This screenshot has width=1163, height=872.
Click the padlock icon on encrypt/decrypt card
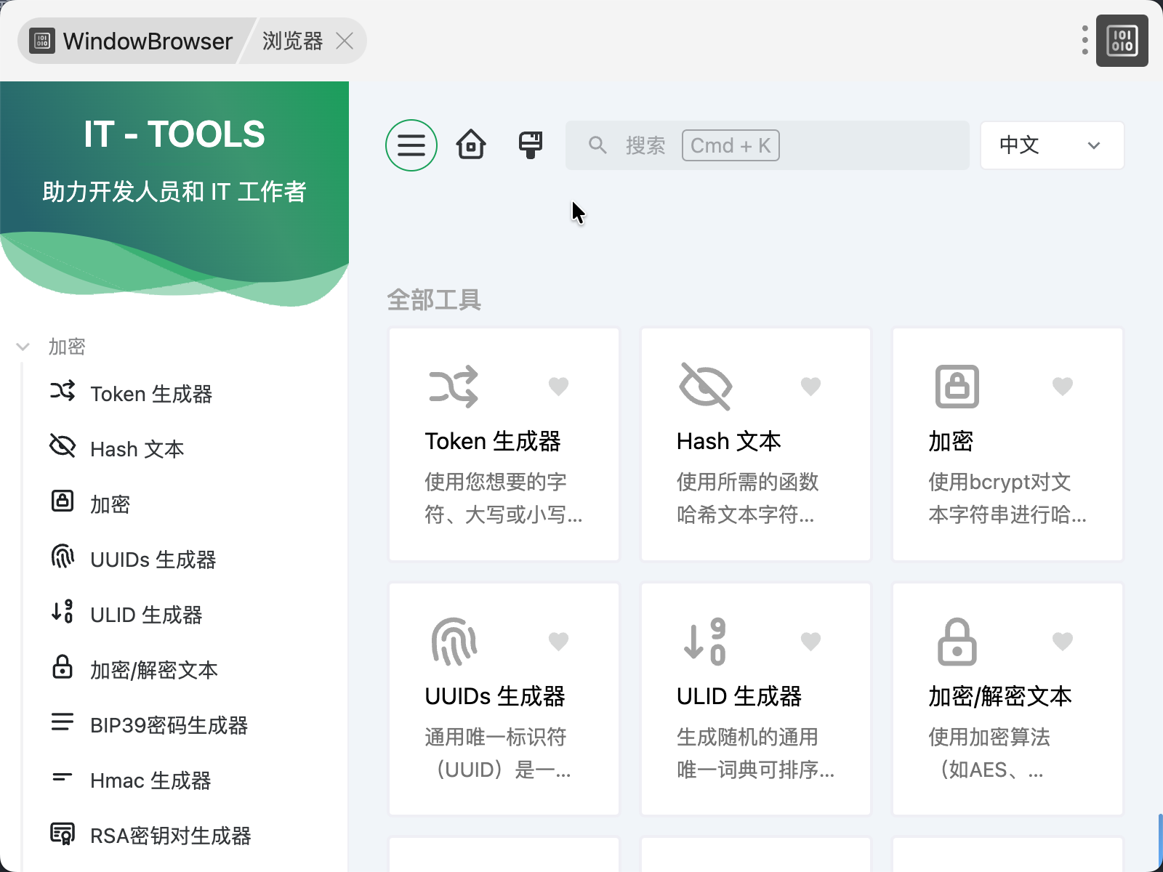tap(957, 642)
